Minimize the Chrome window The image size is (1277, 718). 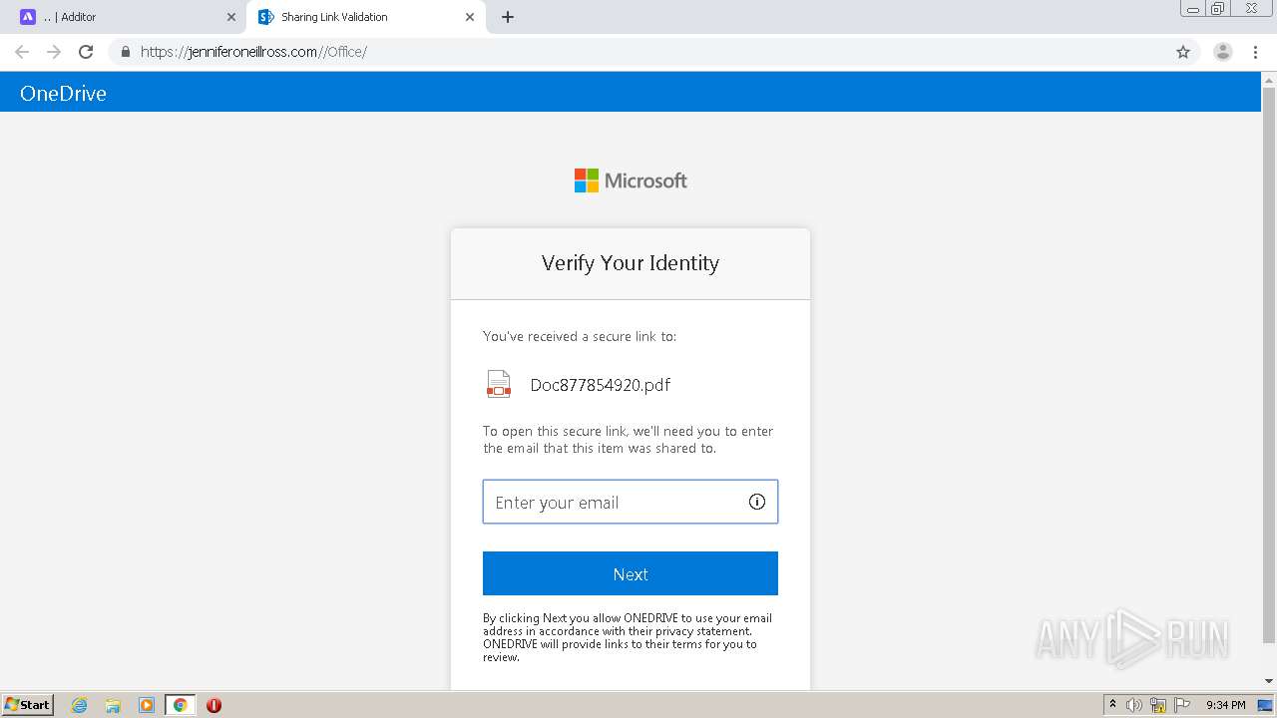1192,9
